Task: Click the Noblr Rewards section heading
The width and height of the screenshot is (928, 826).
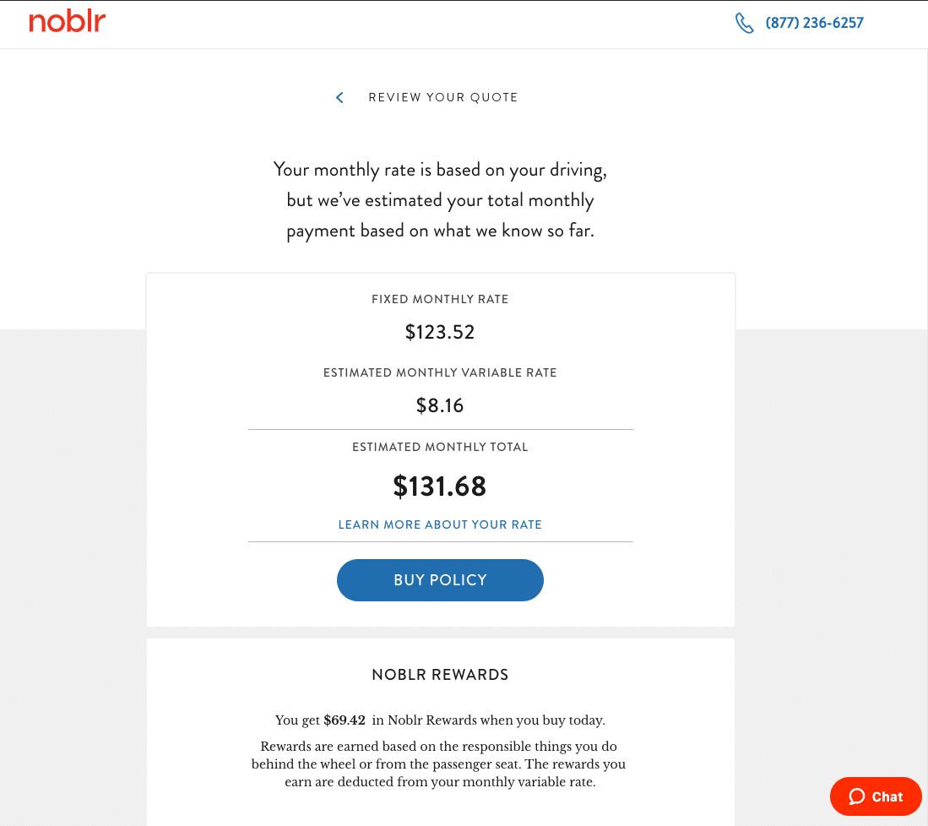Action: pos(440,675)
